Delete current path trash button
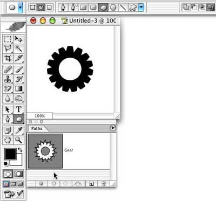216x201 pixels. pyautogui.click(x=104, y=184)
